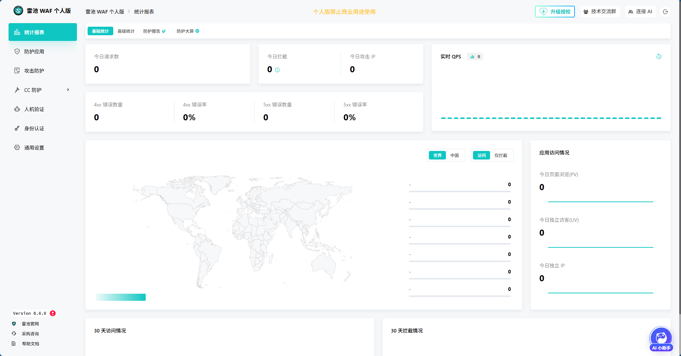Click the document icon beside 攻击防护

click(17, 70)
